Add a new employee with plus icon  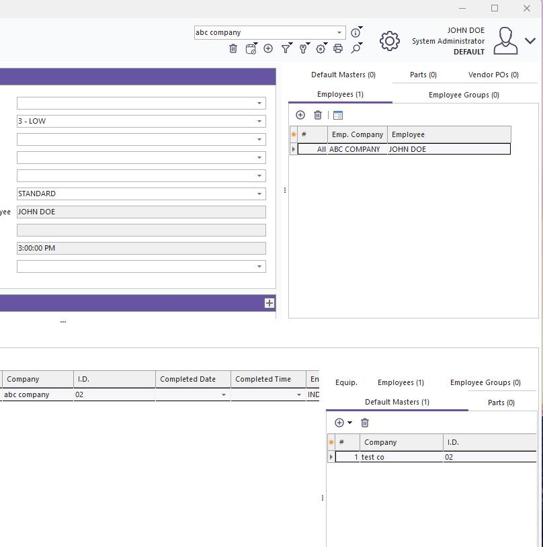tap(300, 115)
